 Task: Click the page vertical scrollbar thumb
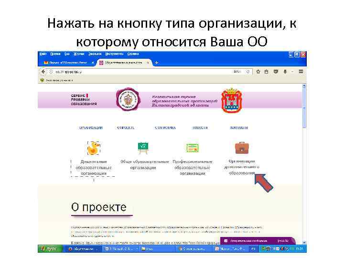304,108
